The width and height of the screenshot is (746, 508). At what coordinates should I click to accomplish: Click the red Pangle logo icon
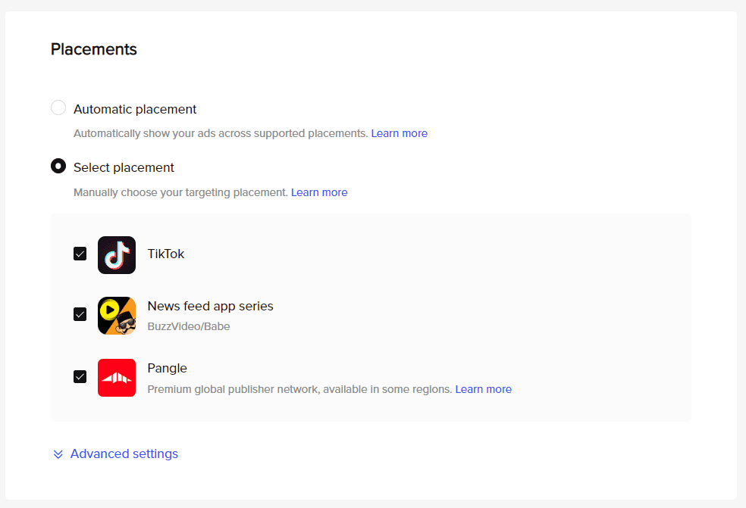117,378
